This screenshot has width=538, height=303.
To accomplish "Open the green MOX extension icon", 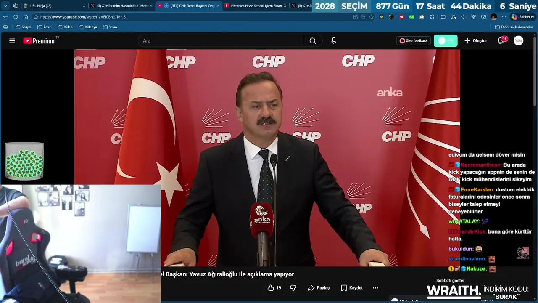I will (x=411, y=17).
